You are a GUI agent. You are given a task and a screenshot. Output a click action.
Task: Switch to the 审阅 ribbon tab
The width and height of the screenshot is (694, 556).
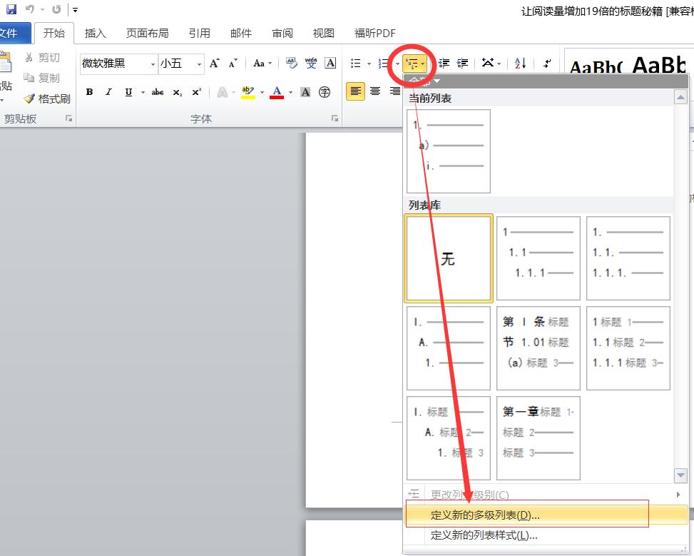[282, 32]
